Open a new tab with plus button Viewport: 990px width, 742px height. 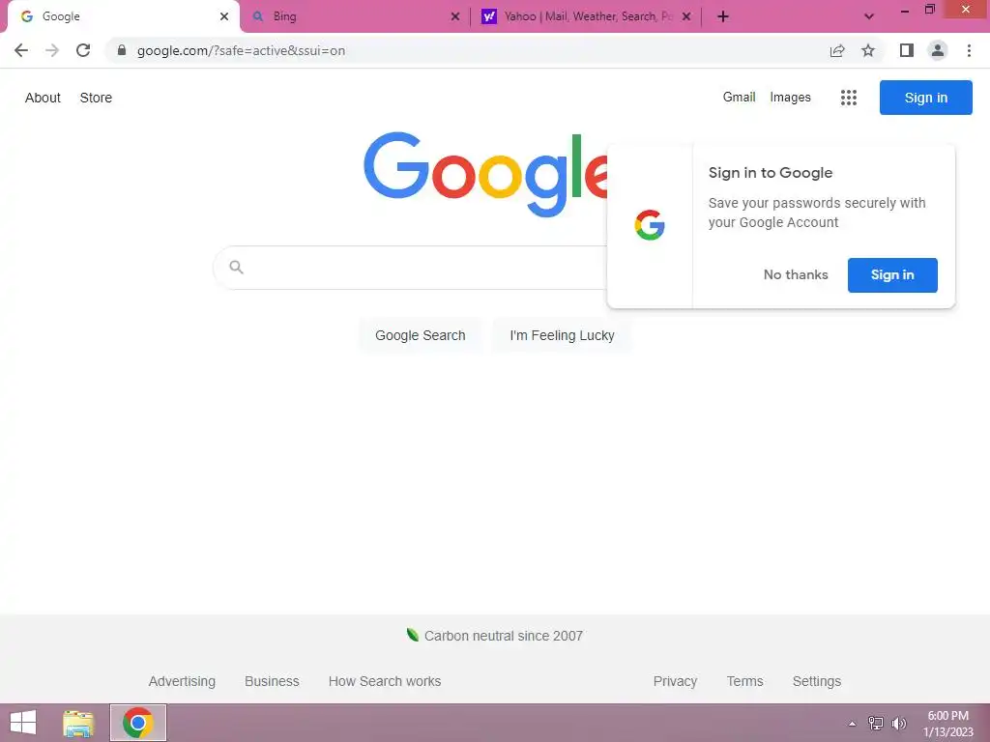click(723, 16)
